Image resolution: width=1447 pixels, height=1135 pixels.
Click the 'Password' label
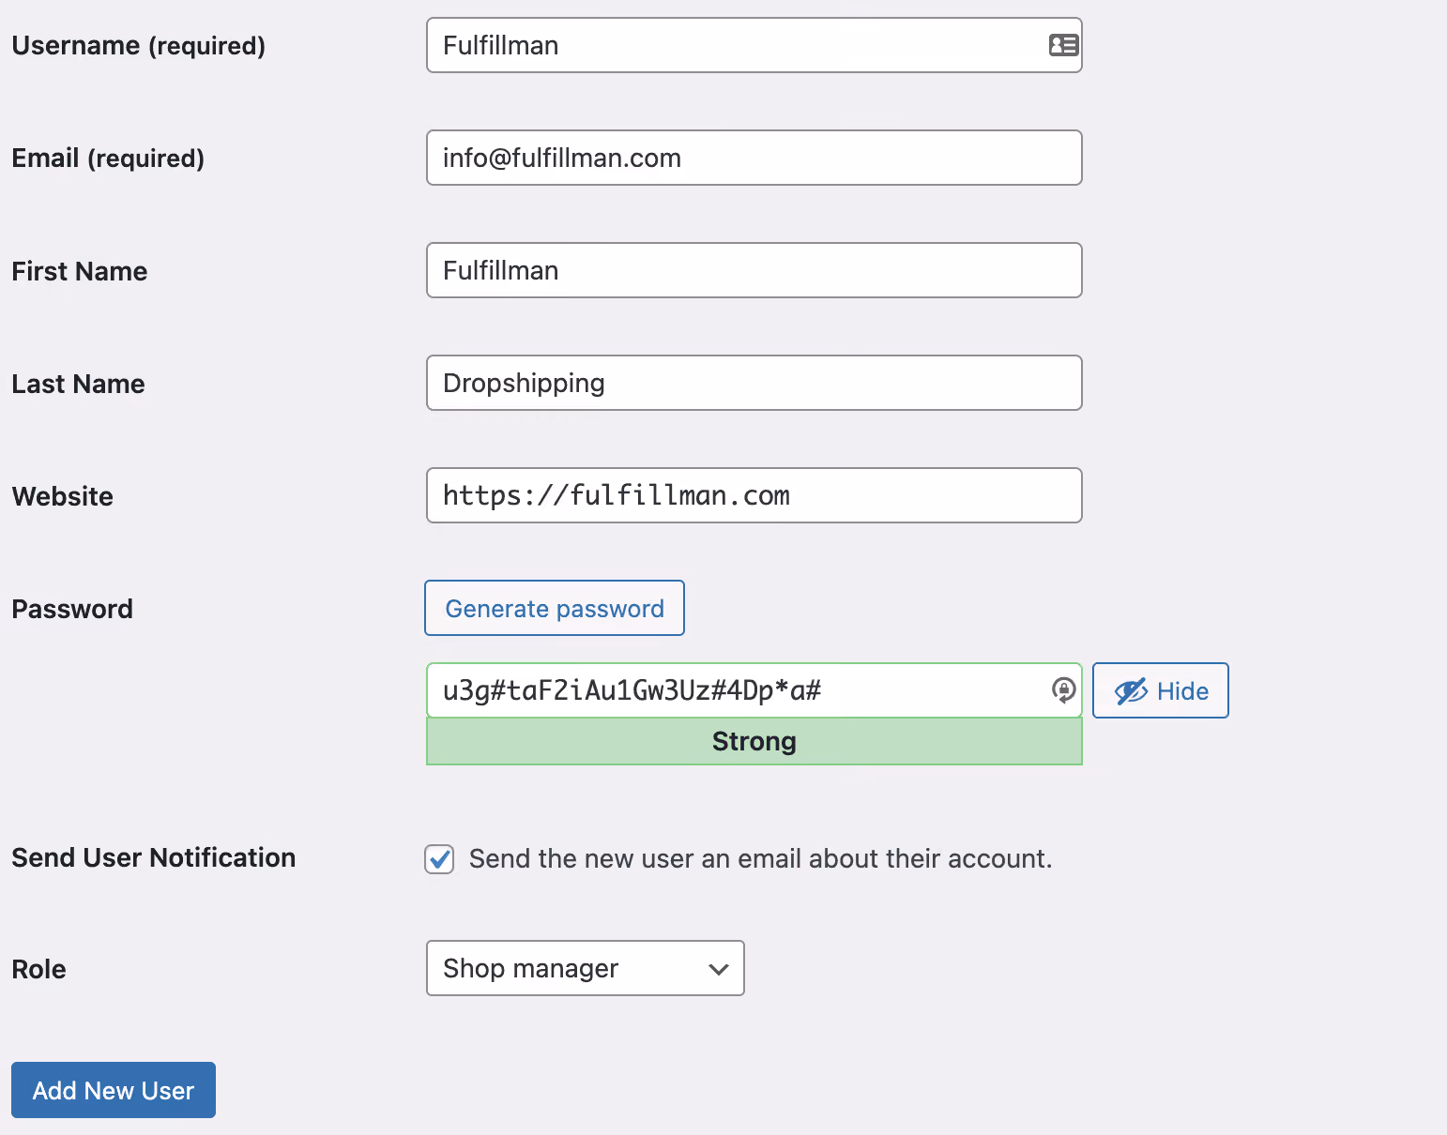point(72,609)
